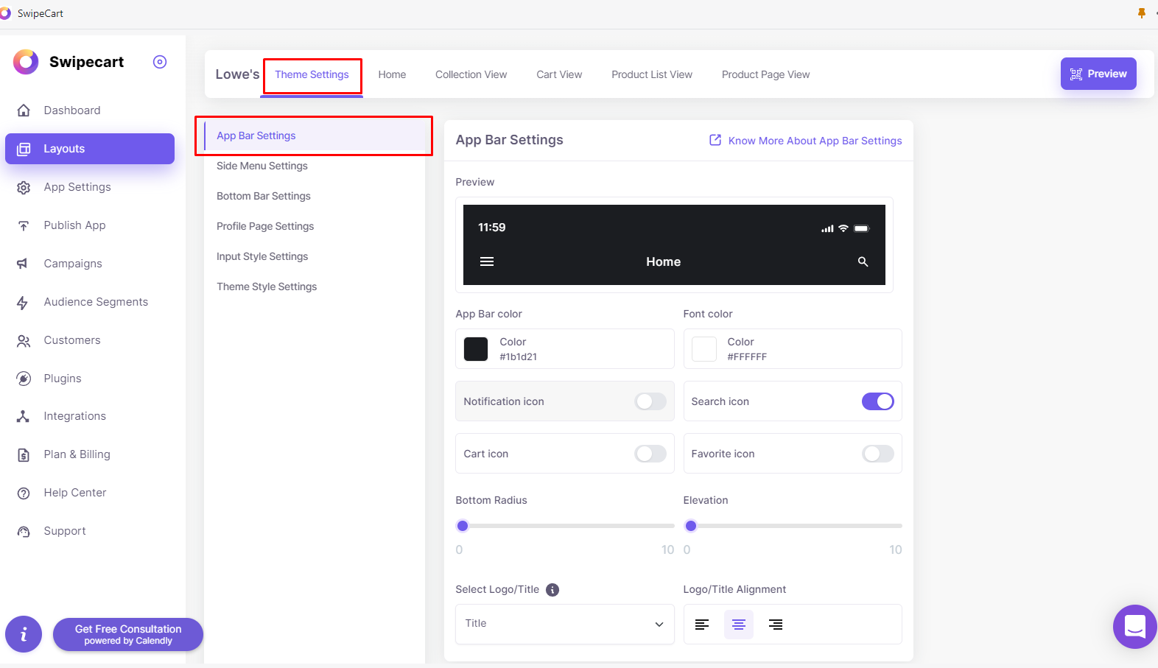Select right alignment icon for logo/title
The image size is (1158, 668).
776,625
